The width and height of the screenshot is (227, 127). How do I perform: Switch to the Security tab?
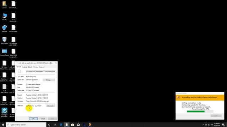pos(24,67)
